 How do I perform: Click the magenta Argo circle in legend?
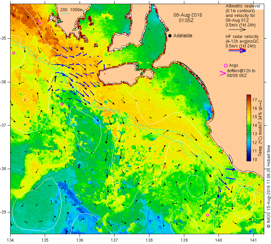(x=226, y=65)
